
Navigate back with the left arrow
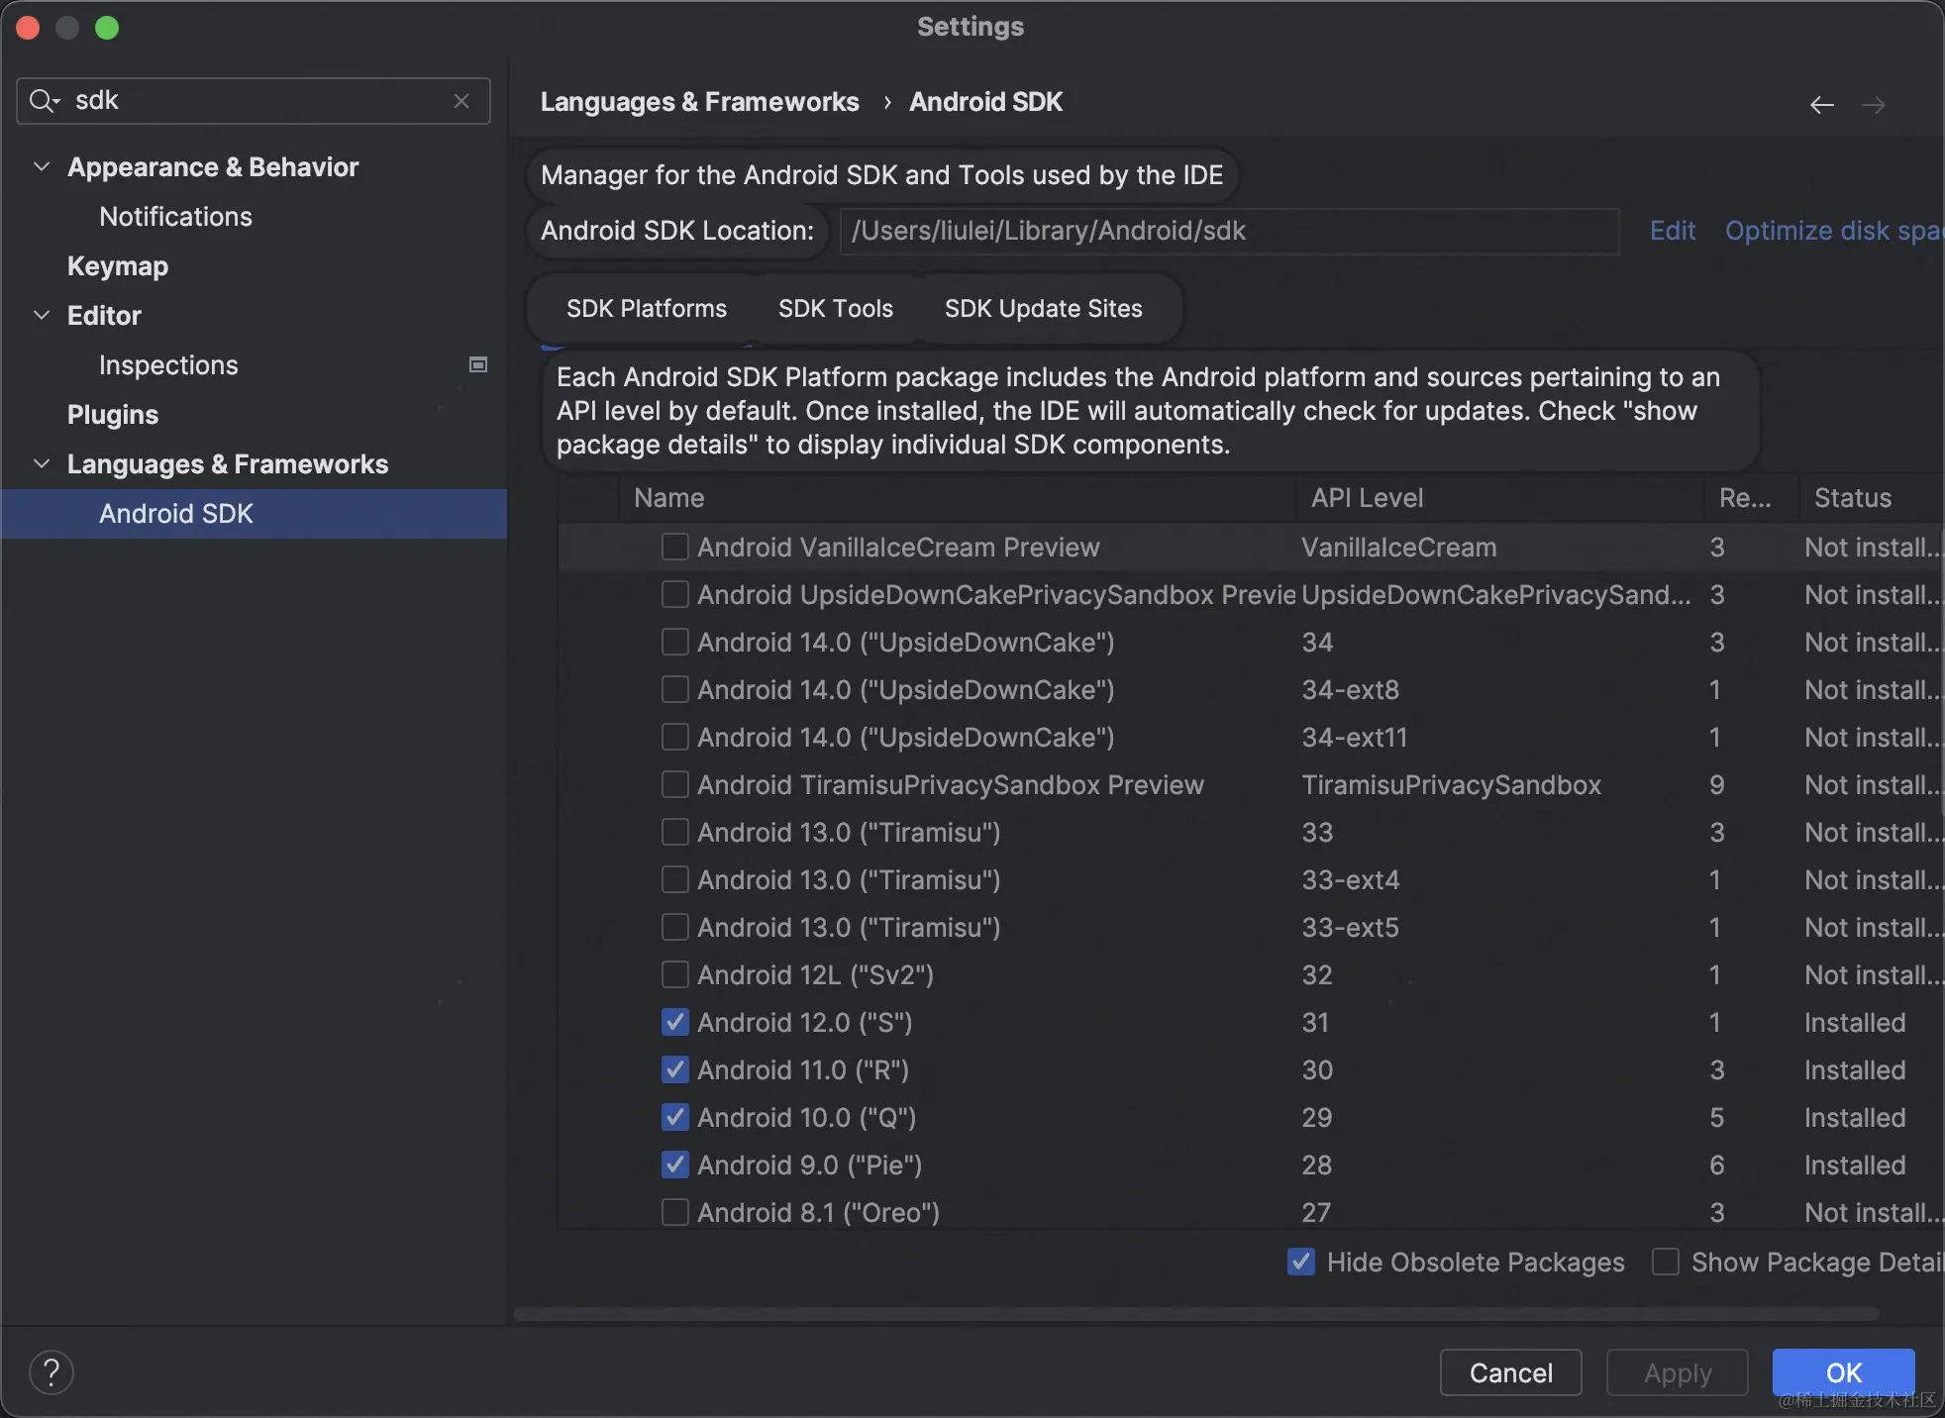pos(1821,105)
